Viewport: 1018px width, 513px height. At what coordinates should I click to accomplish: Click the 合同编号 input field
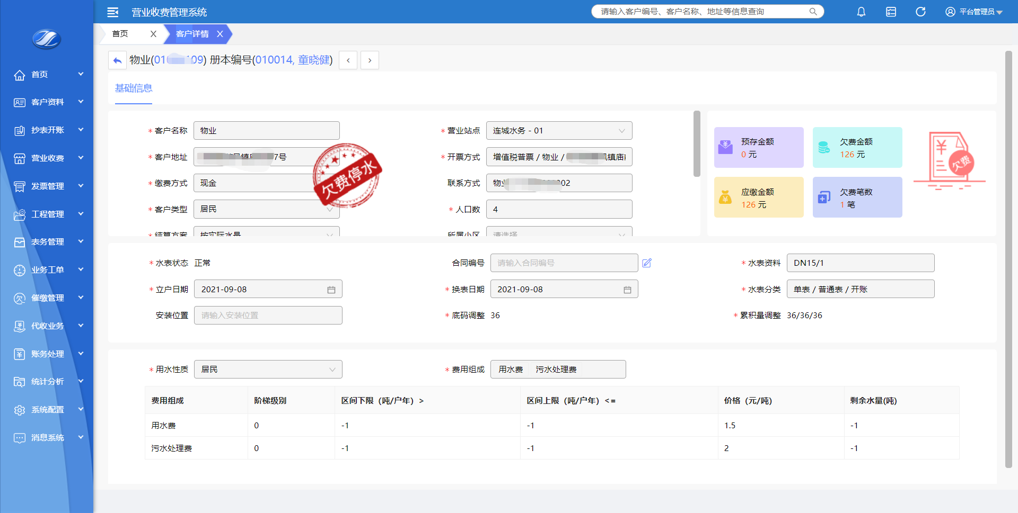click(564, 263)
